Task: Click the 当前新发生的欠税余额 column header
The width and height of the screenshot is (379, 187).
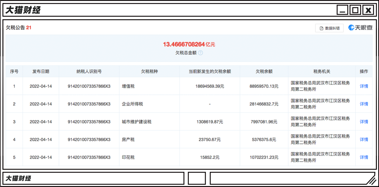Action: pos(210,71)
